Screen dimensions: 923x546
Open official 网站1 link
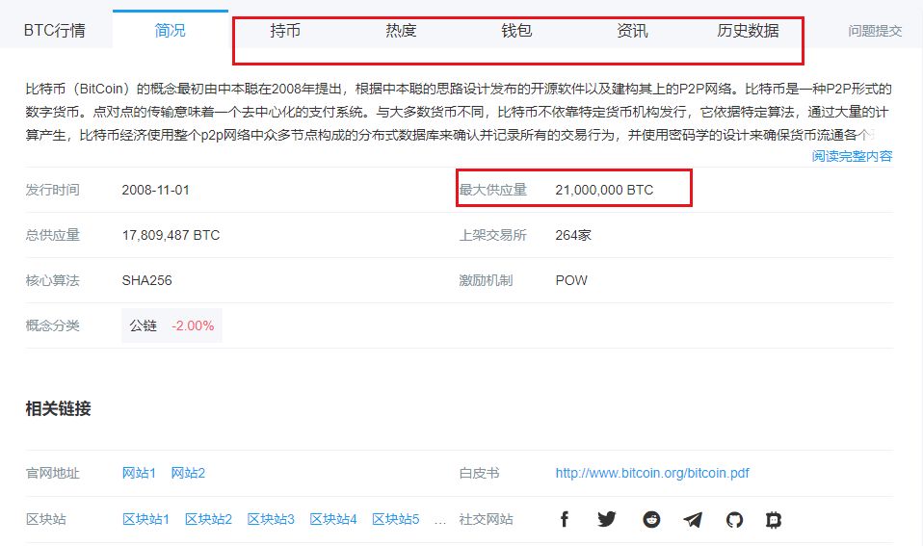click(x=139, y=473)
